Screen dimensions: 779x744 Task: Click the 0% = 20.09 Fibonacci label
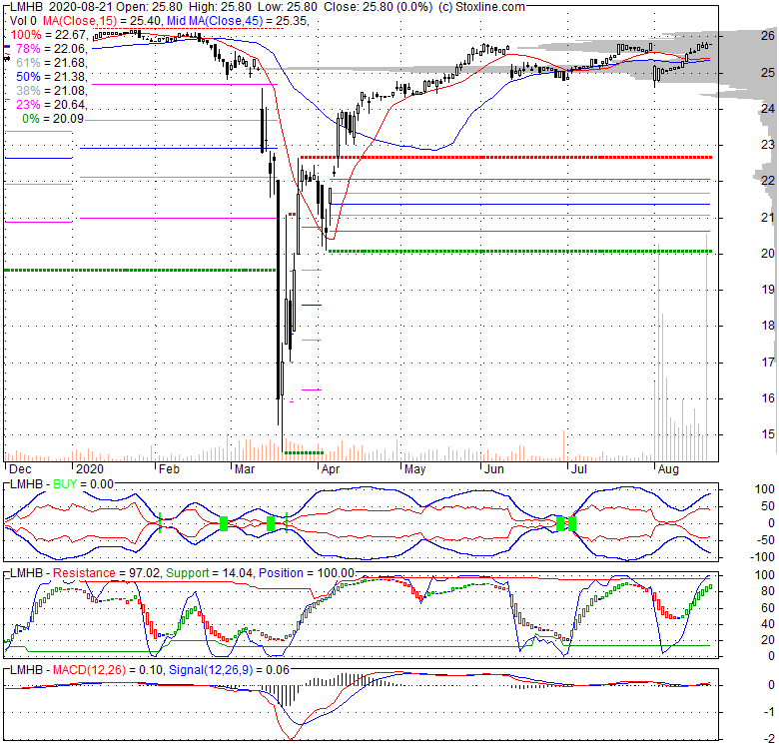53,119
